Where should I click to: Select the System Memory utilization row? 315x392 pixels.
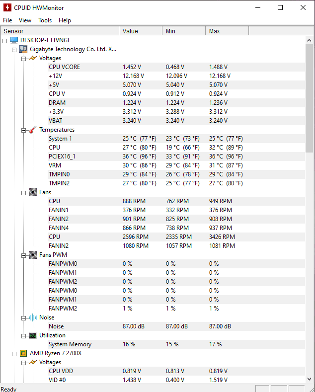(x=176, y=344)
